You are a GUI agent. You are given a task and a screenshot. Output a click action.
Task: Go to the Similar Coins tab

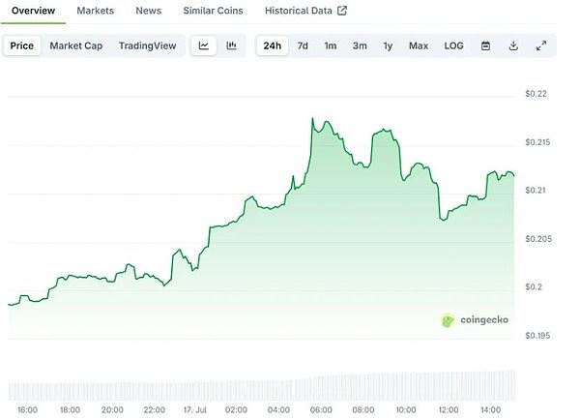[x=213, y=11]
